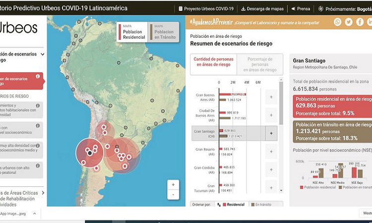Image resolution: width=372 pixels, height=223 pixels.
Task: Select Mapa Poblacion en Tránsito toggle
Action: [164, 32]
